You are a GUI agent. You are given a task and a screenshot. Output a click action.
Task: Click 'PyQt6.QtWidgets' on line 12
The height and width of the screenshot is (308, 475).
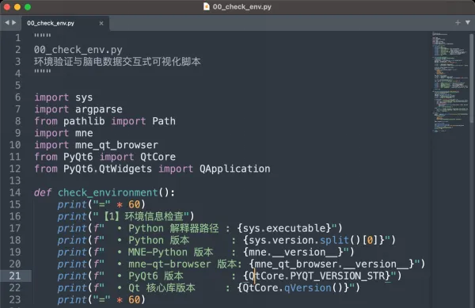108,169
